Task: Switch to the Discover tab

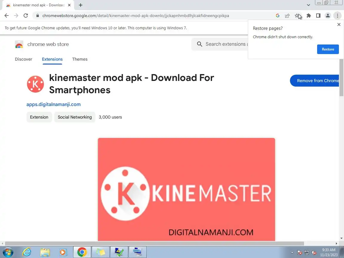Action: click(24, 59)
